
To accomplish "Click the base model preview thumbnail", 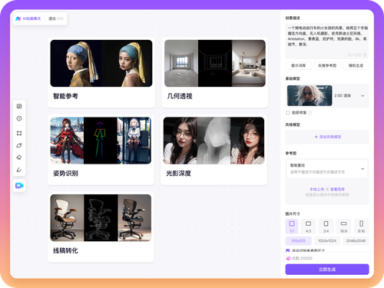I will click(310, 95).
